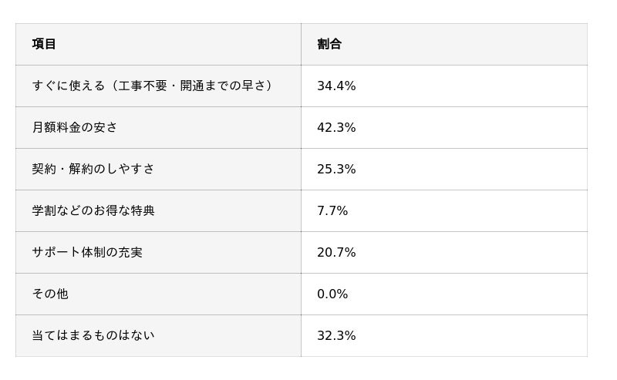Viewport: 617px width, 380px height.
Task: Click the 20.7% value cell
Action: 336,252
